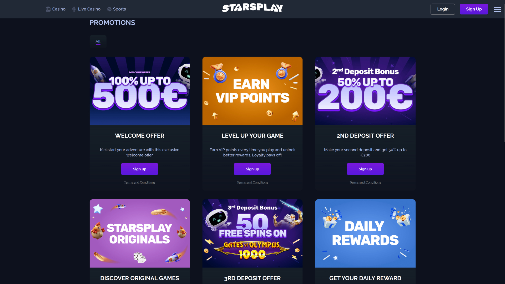Sign up for the Welcome Offer

tap(139, 169)
